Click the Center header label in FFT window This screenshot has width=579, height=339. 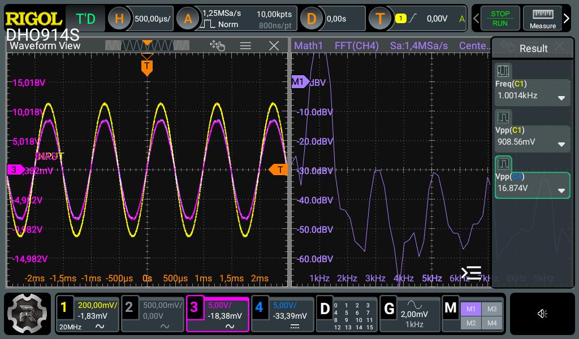click(x=474, y=46)
